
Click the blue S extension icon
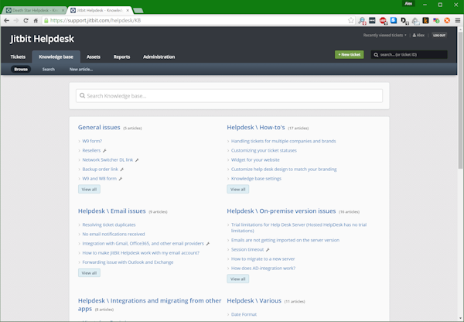click(x=394, y=20)
